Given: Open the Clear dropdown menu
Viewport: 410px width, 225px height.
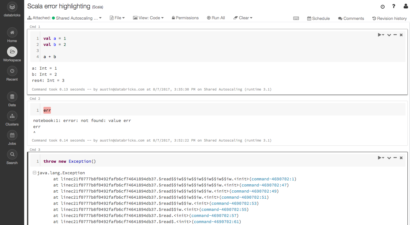Looking at the screenshot, I should pos(243,18).
